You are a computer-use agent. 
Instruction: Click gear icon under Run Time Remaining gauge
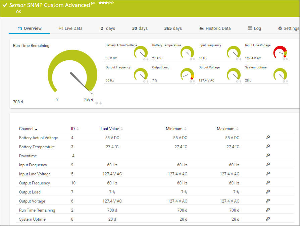click(x=97, y=103)
